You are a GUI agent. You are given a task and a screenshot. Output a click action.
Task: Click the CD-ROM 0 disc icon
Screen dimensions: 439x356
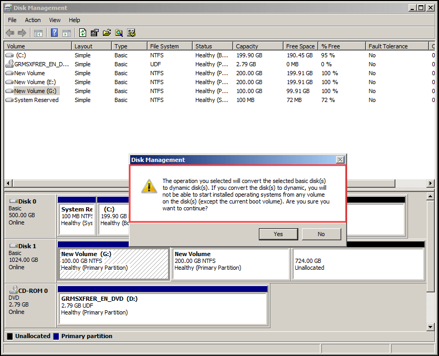coord(14,290)
